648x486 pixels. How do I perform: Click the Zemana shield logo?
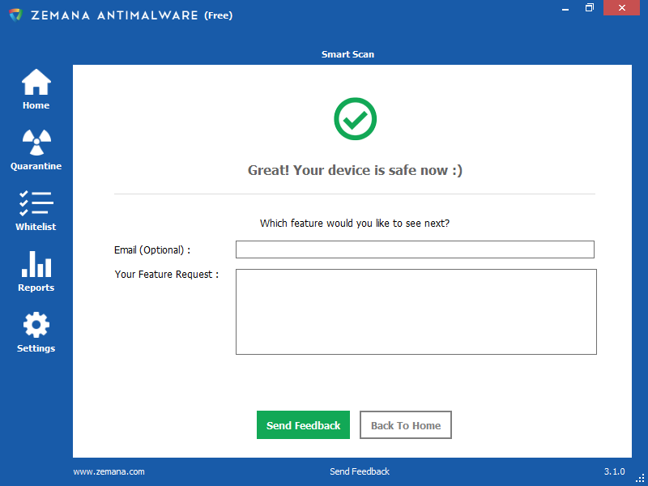14,14
